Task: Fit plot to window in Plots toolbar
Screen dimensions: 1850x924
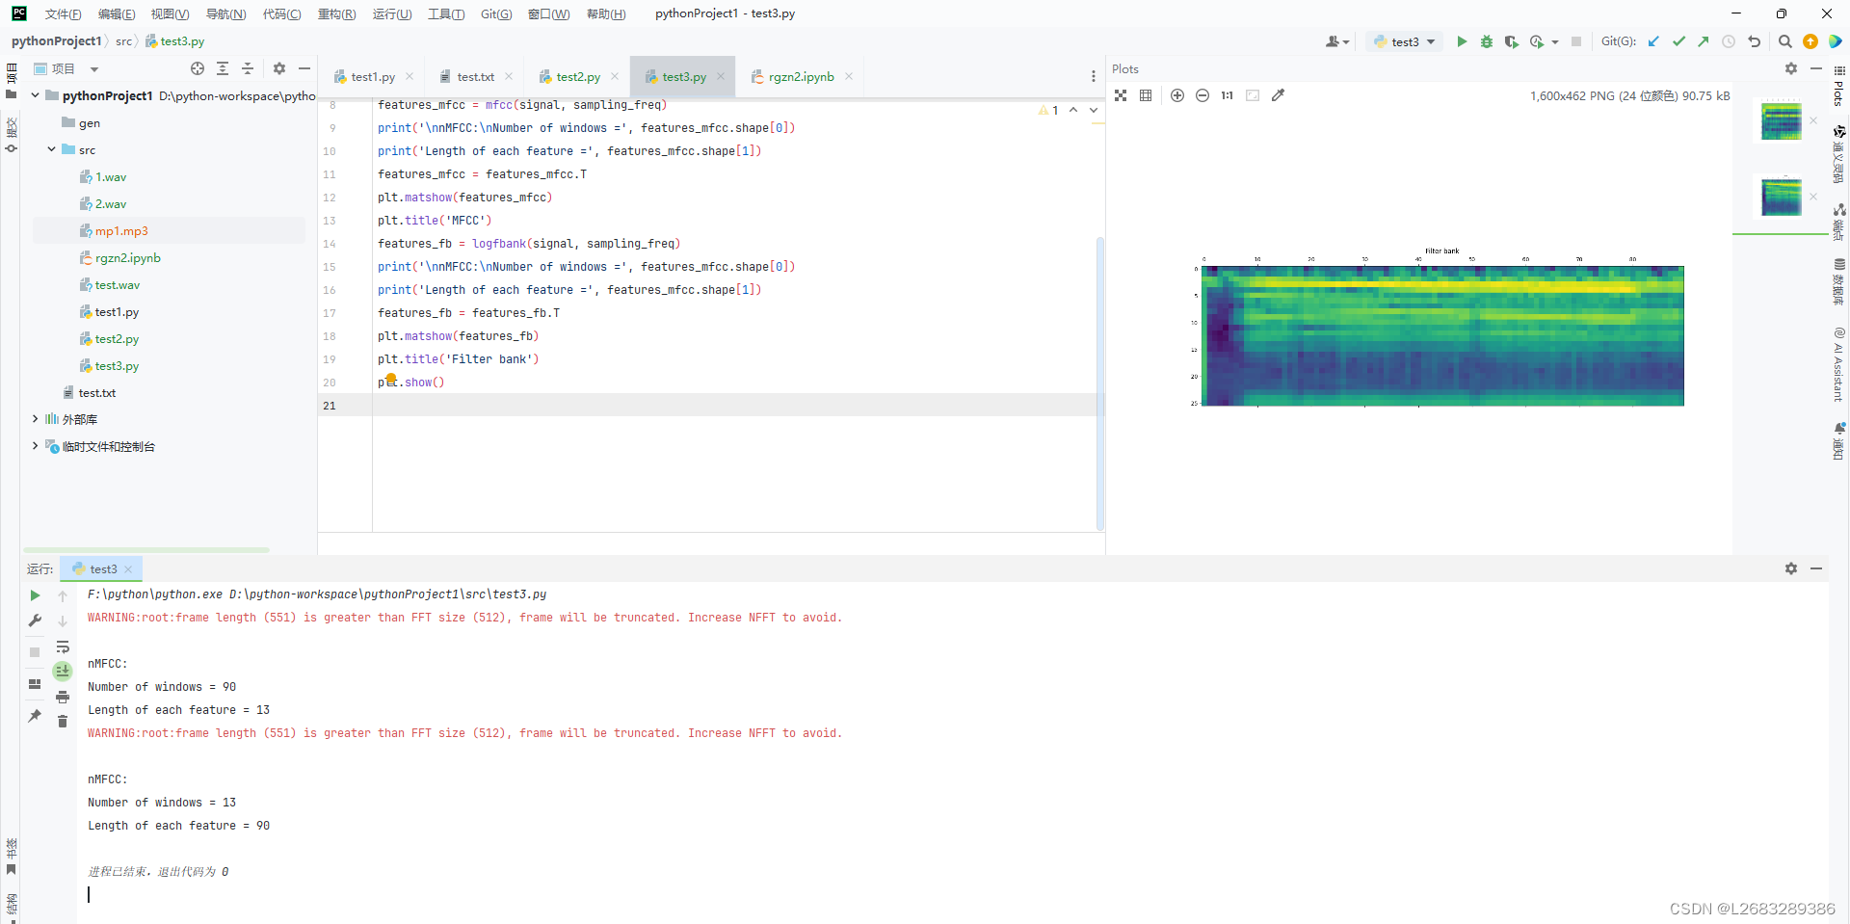Action: pyautogui.click(x=1121, y=95)
